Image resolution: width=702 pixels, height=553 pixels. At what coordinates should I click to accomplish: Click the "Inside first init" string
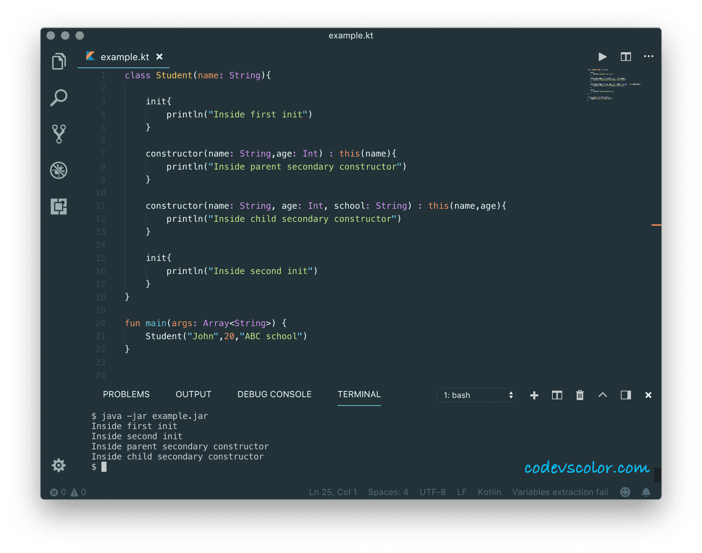click(x=258, y=115)
